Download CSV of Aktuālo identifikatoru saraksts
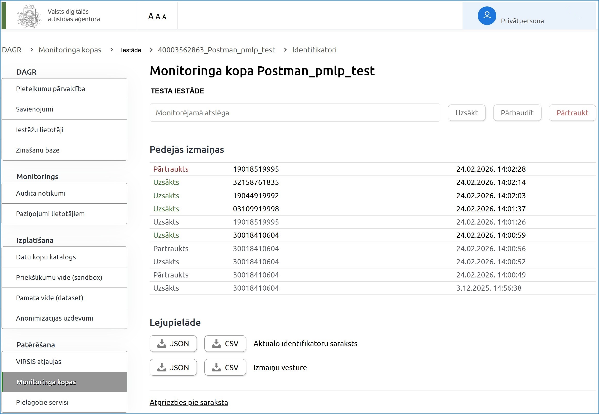Viewport: 599px width, 414px height. click(x=225, y=344)
